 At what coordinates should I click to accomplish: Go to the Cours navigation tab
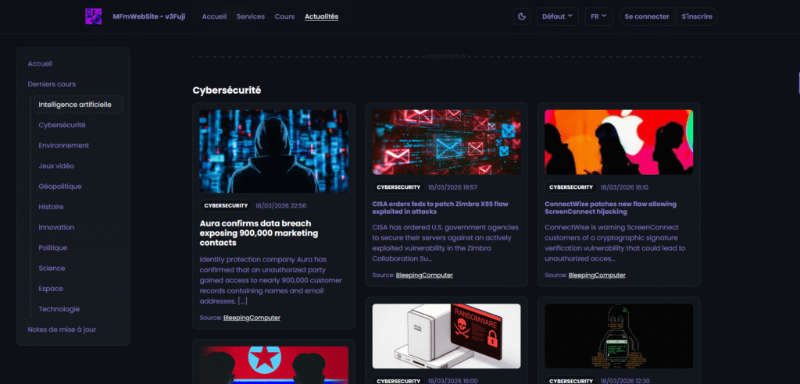(284, 16)
